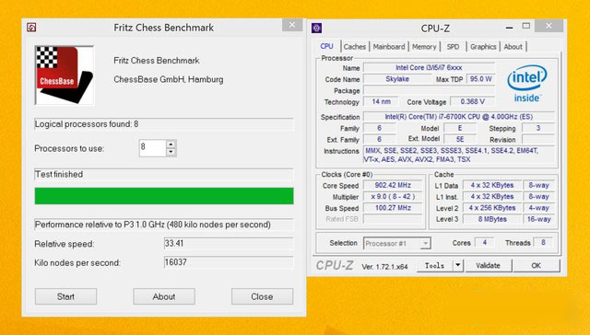The height and width of the screenshot is (335, 590).
Task: Click the Cores count value 4
Action: tap(485, 243)
